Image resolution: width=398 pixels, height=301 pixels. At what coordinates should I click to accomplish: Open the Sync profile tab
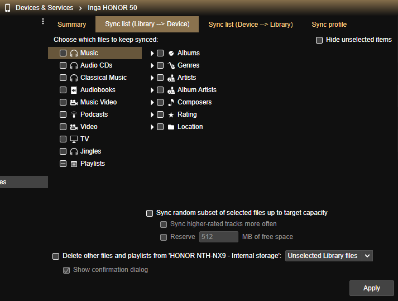pyautogui.click(x=329, y=25)
